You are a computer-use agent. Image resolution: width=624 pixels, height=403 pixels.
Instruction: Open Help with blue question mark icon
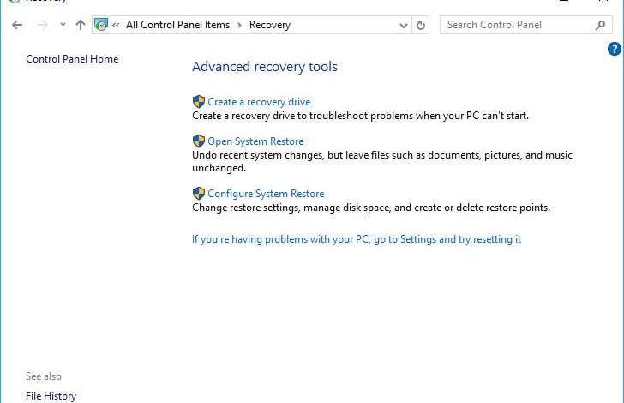pos(614,49)
